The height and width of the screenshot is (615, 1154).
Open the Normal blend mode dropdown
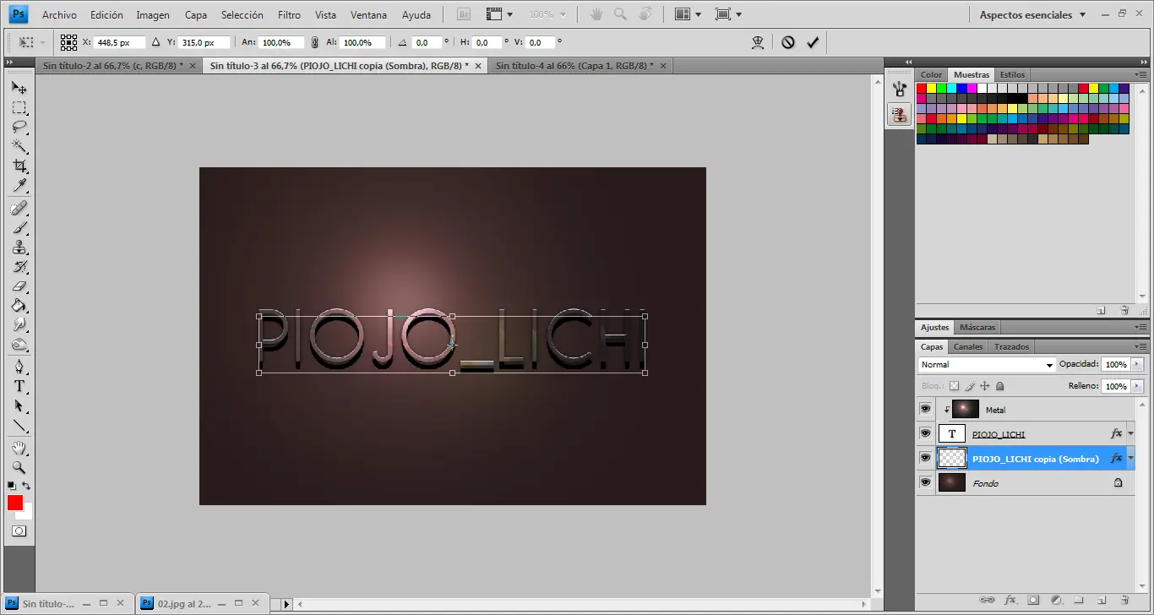[987, 365]
